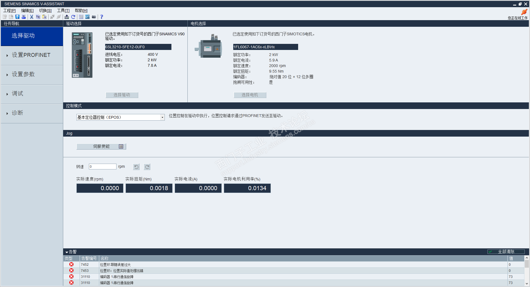The width and height of the screenshot is (530, 287).
Task: Click the error icon for alarm 7452
Action: (71, 264)
